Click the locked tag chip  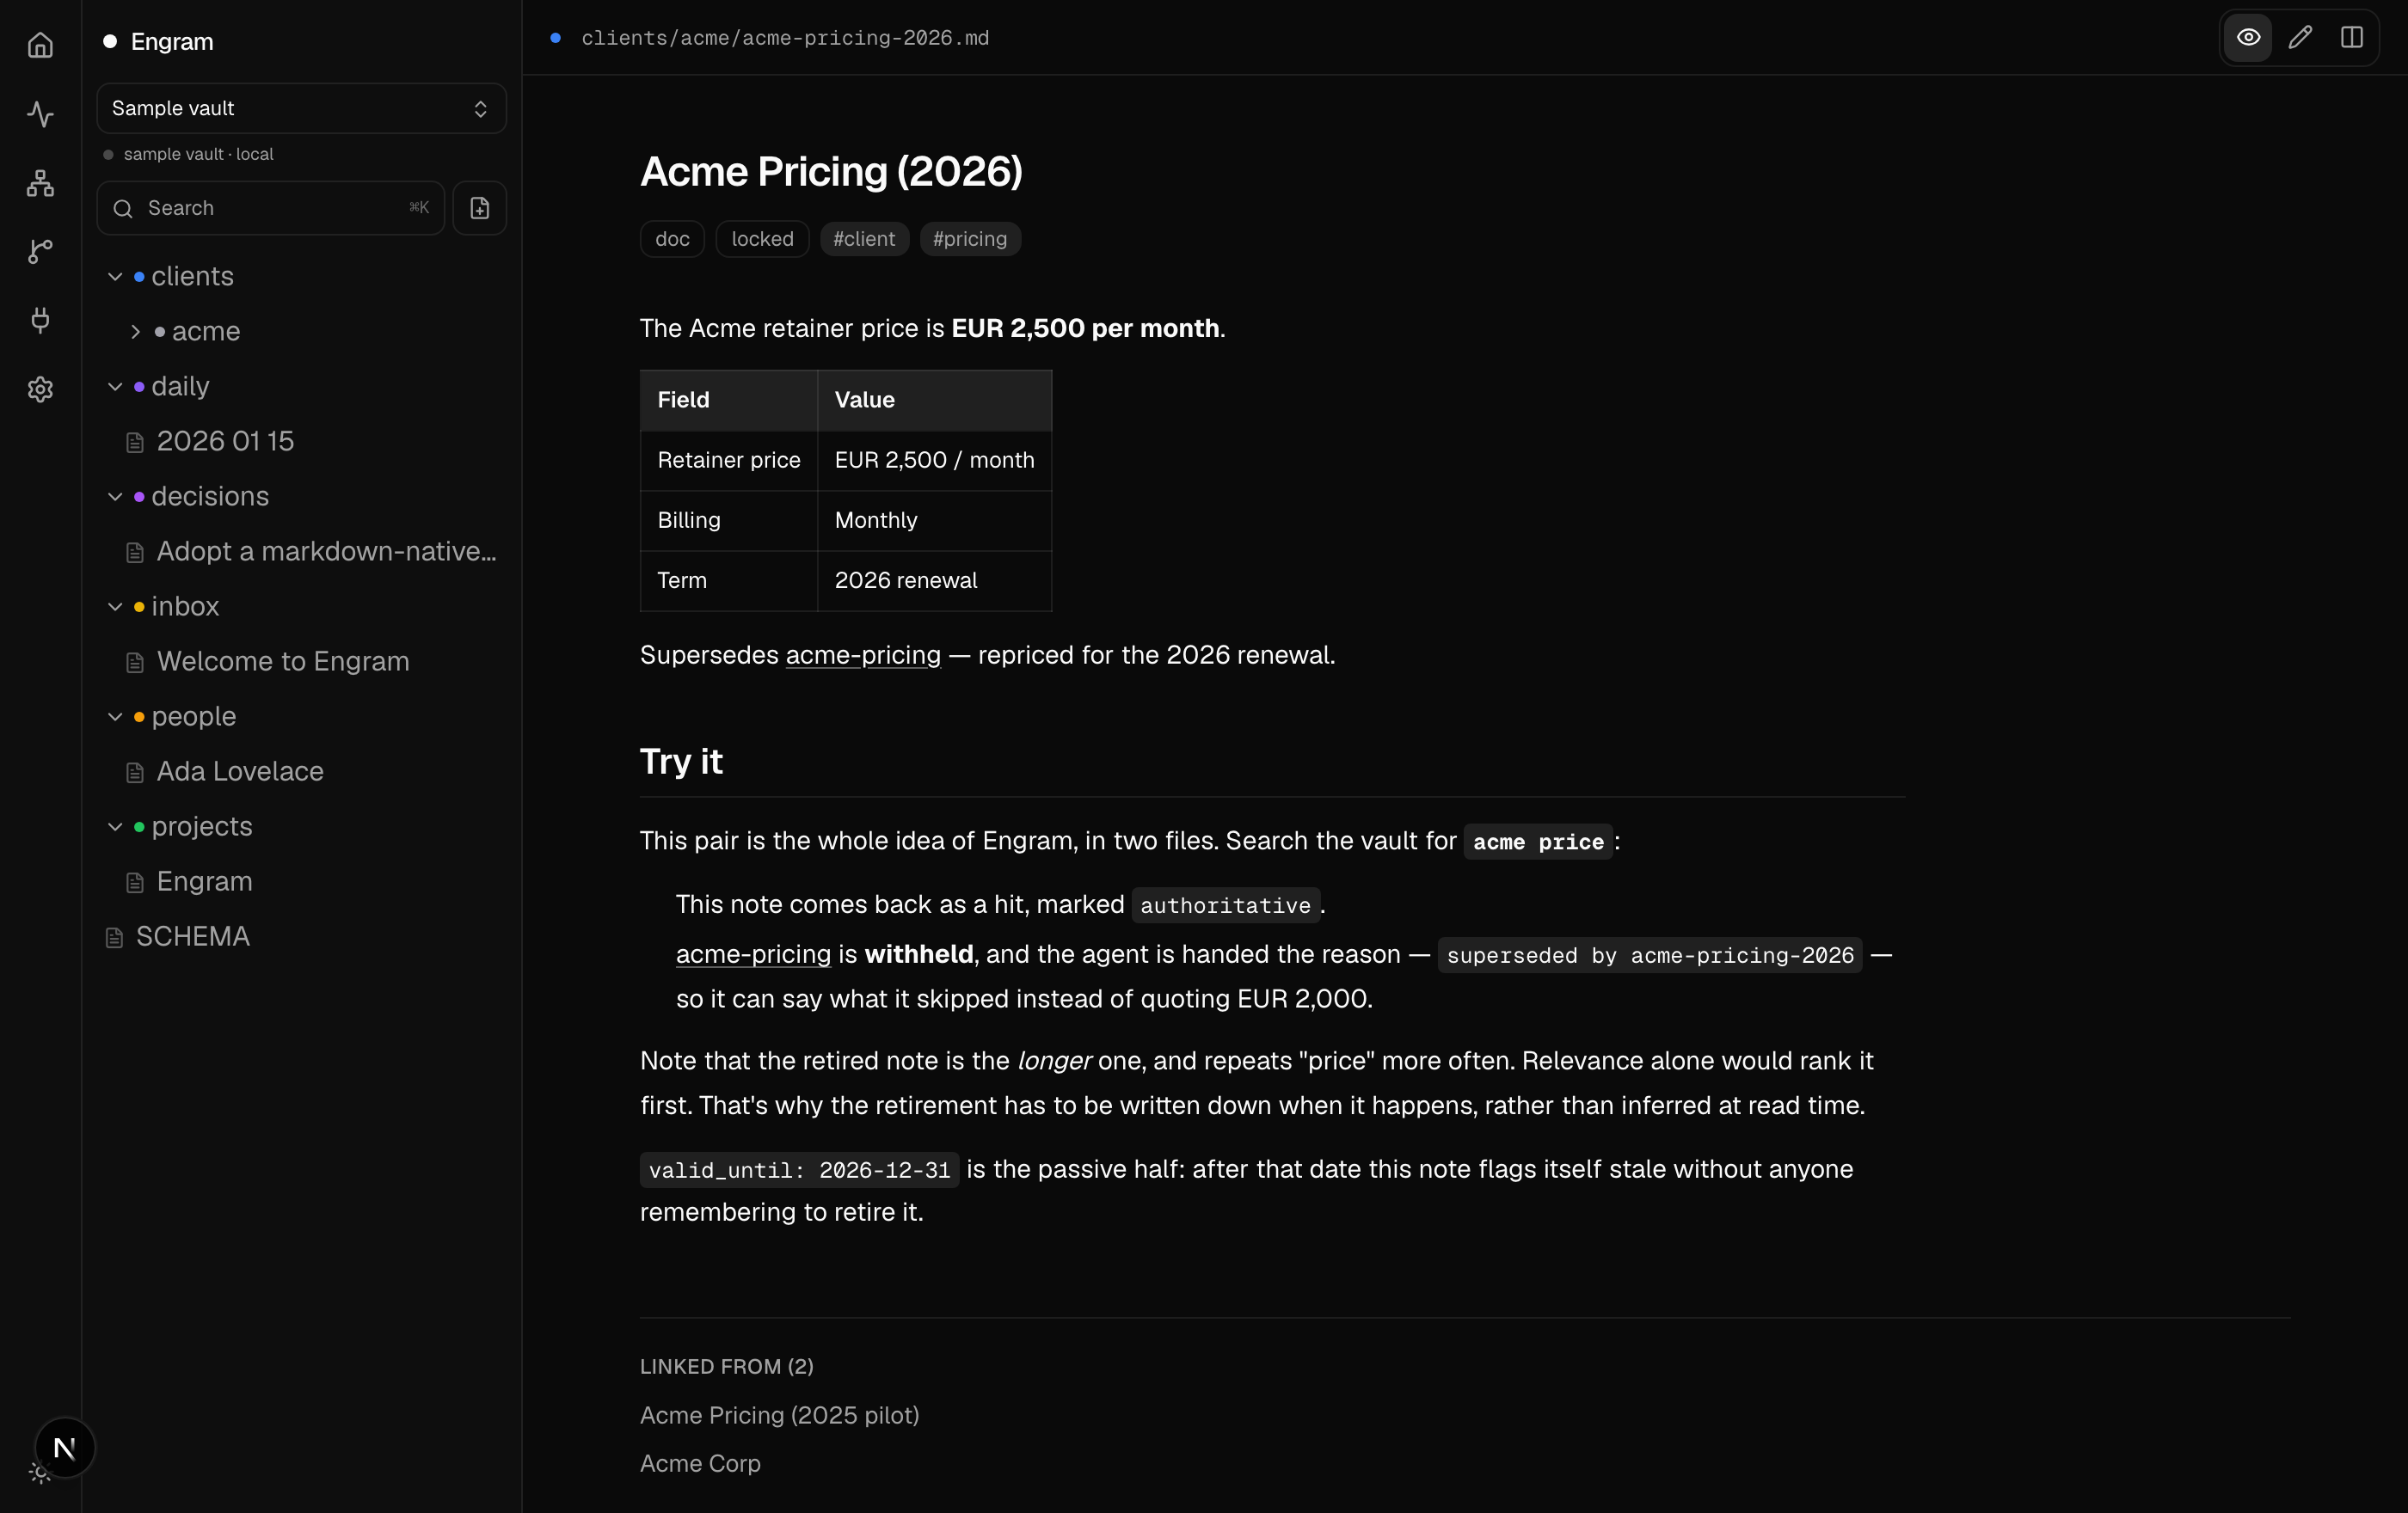762,239
